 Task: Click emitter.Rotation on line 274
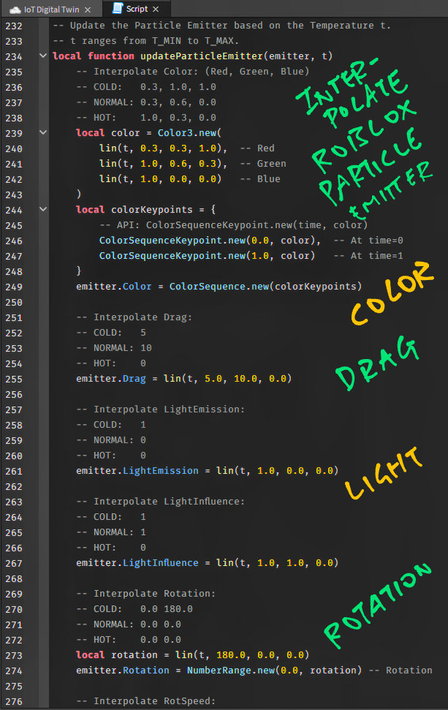click(123, 671)
